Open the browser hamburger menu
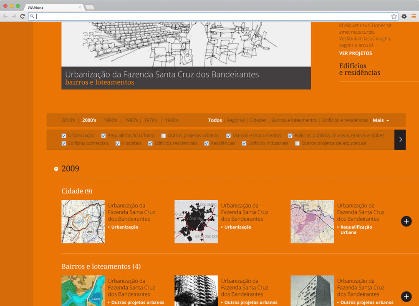Image resolution: width=419 pixels, height=306 pixels. tap(414, 16)
